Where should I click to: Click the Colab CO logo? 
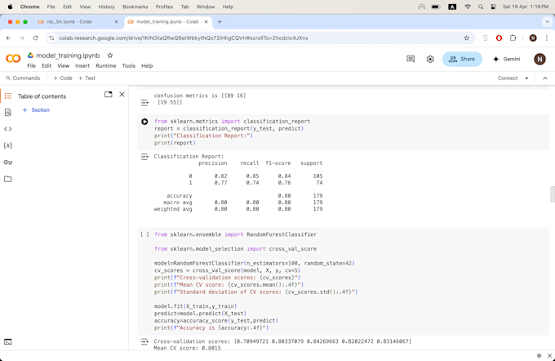13,58
